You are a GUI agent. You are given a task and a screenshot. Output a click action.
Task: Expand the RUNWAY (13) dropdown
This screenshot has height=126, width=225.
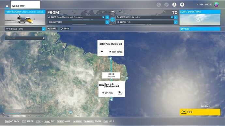(x=107, y=22)
